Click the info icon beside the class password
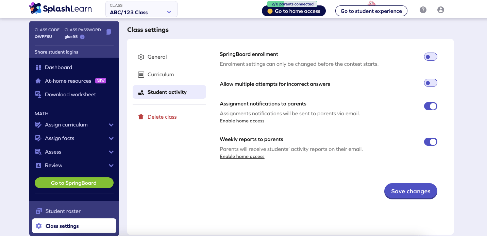 (82, 37)
